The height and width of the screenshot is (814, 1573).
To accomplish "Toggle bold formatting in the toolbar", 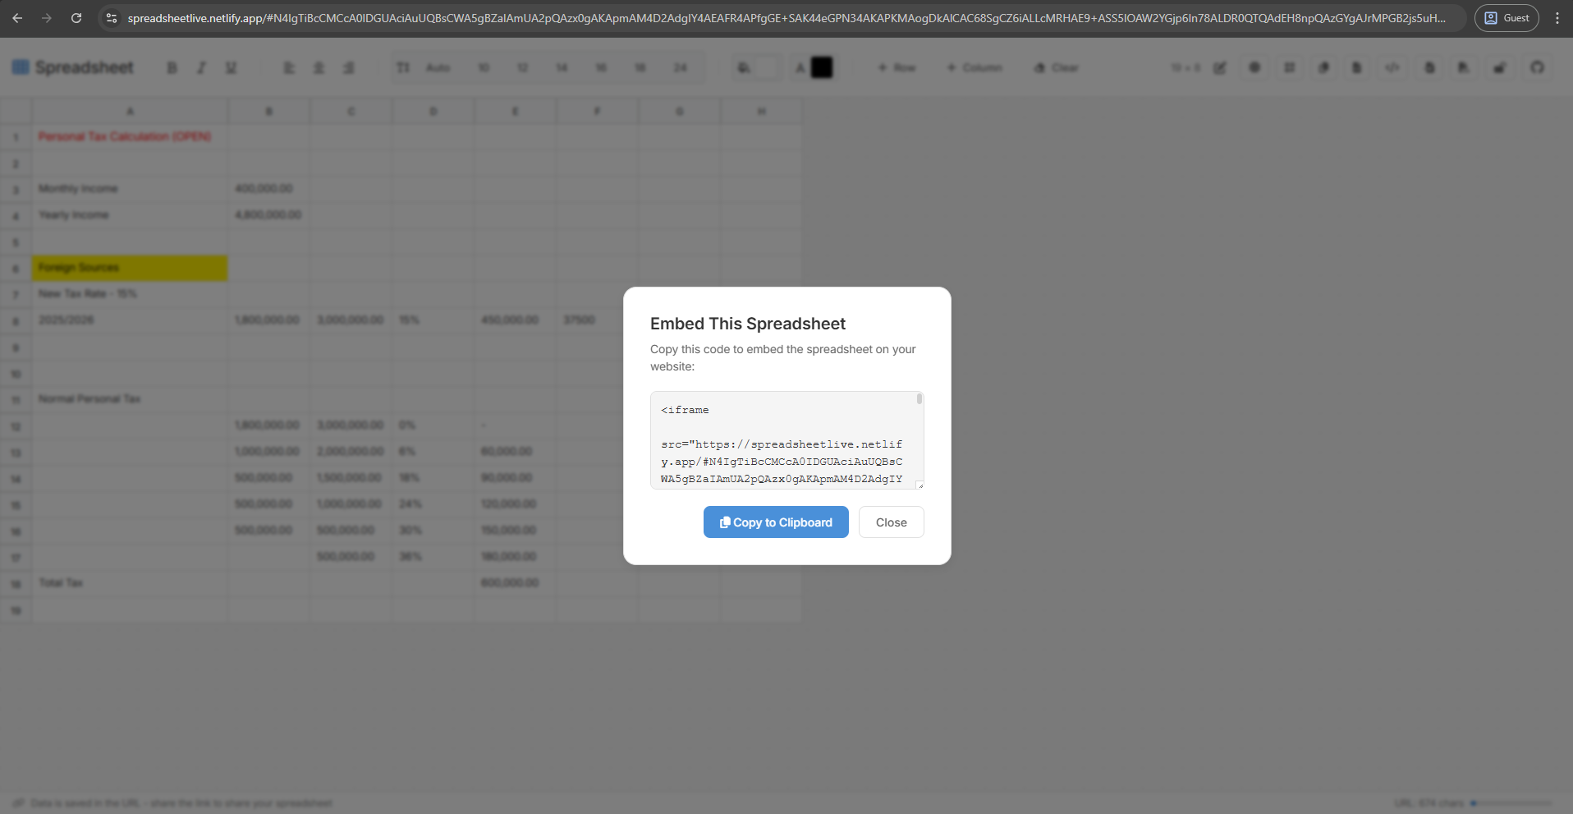I will click(172, 67).
